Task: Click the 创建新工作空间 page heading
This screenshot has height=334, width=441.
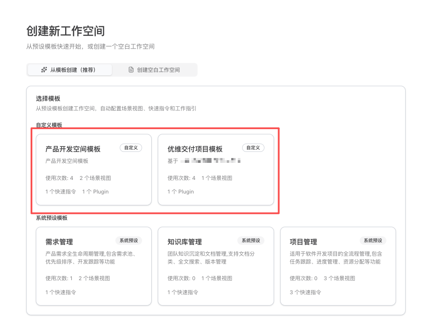Action: tap(66, 31)
